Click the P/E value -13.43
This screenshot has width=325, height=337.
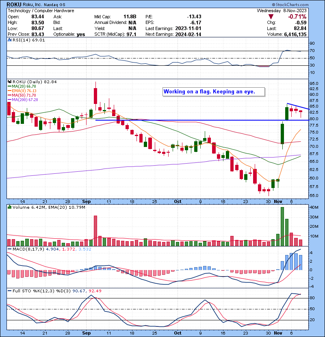pos(194,17)
